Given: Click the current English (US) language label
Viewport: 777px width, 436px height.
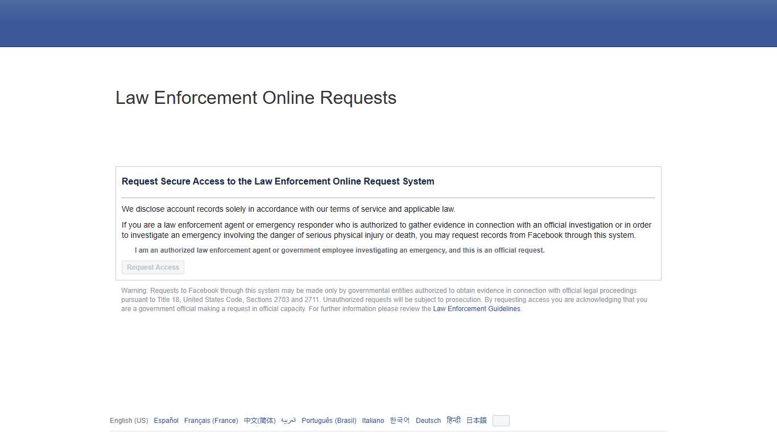Looking at the screenshot, I should (x=129, y=420).
